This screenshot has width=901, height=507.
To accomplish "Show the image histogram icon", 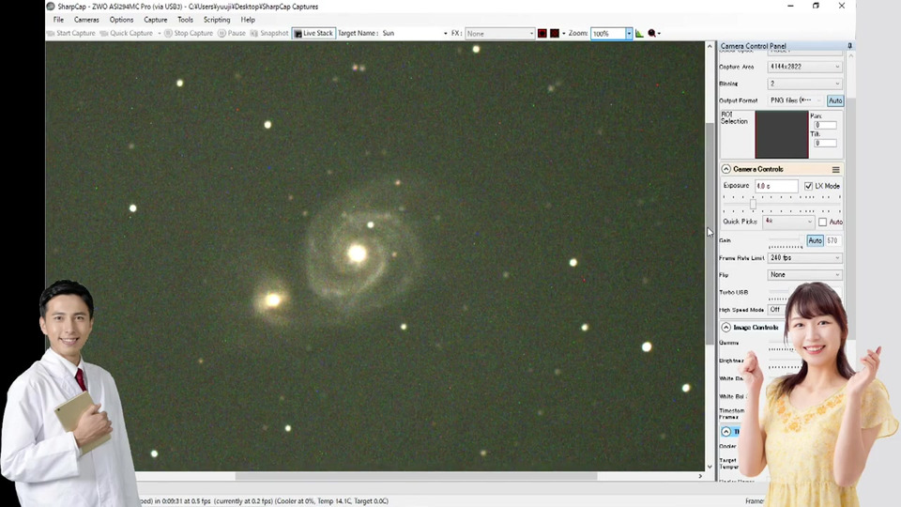I will pyautogui.click(x=639, y=34).
